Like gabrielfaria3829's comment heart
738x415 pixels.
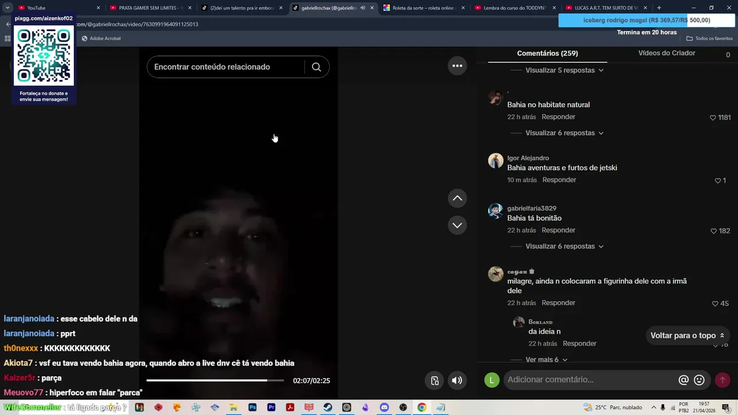pos(713,231)
